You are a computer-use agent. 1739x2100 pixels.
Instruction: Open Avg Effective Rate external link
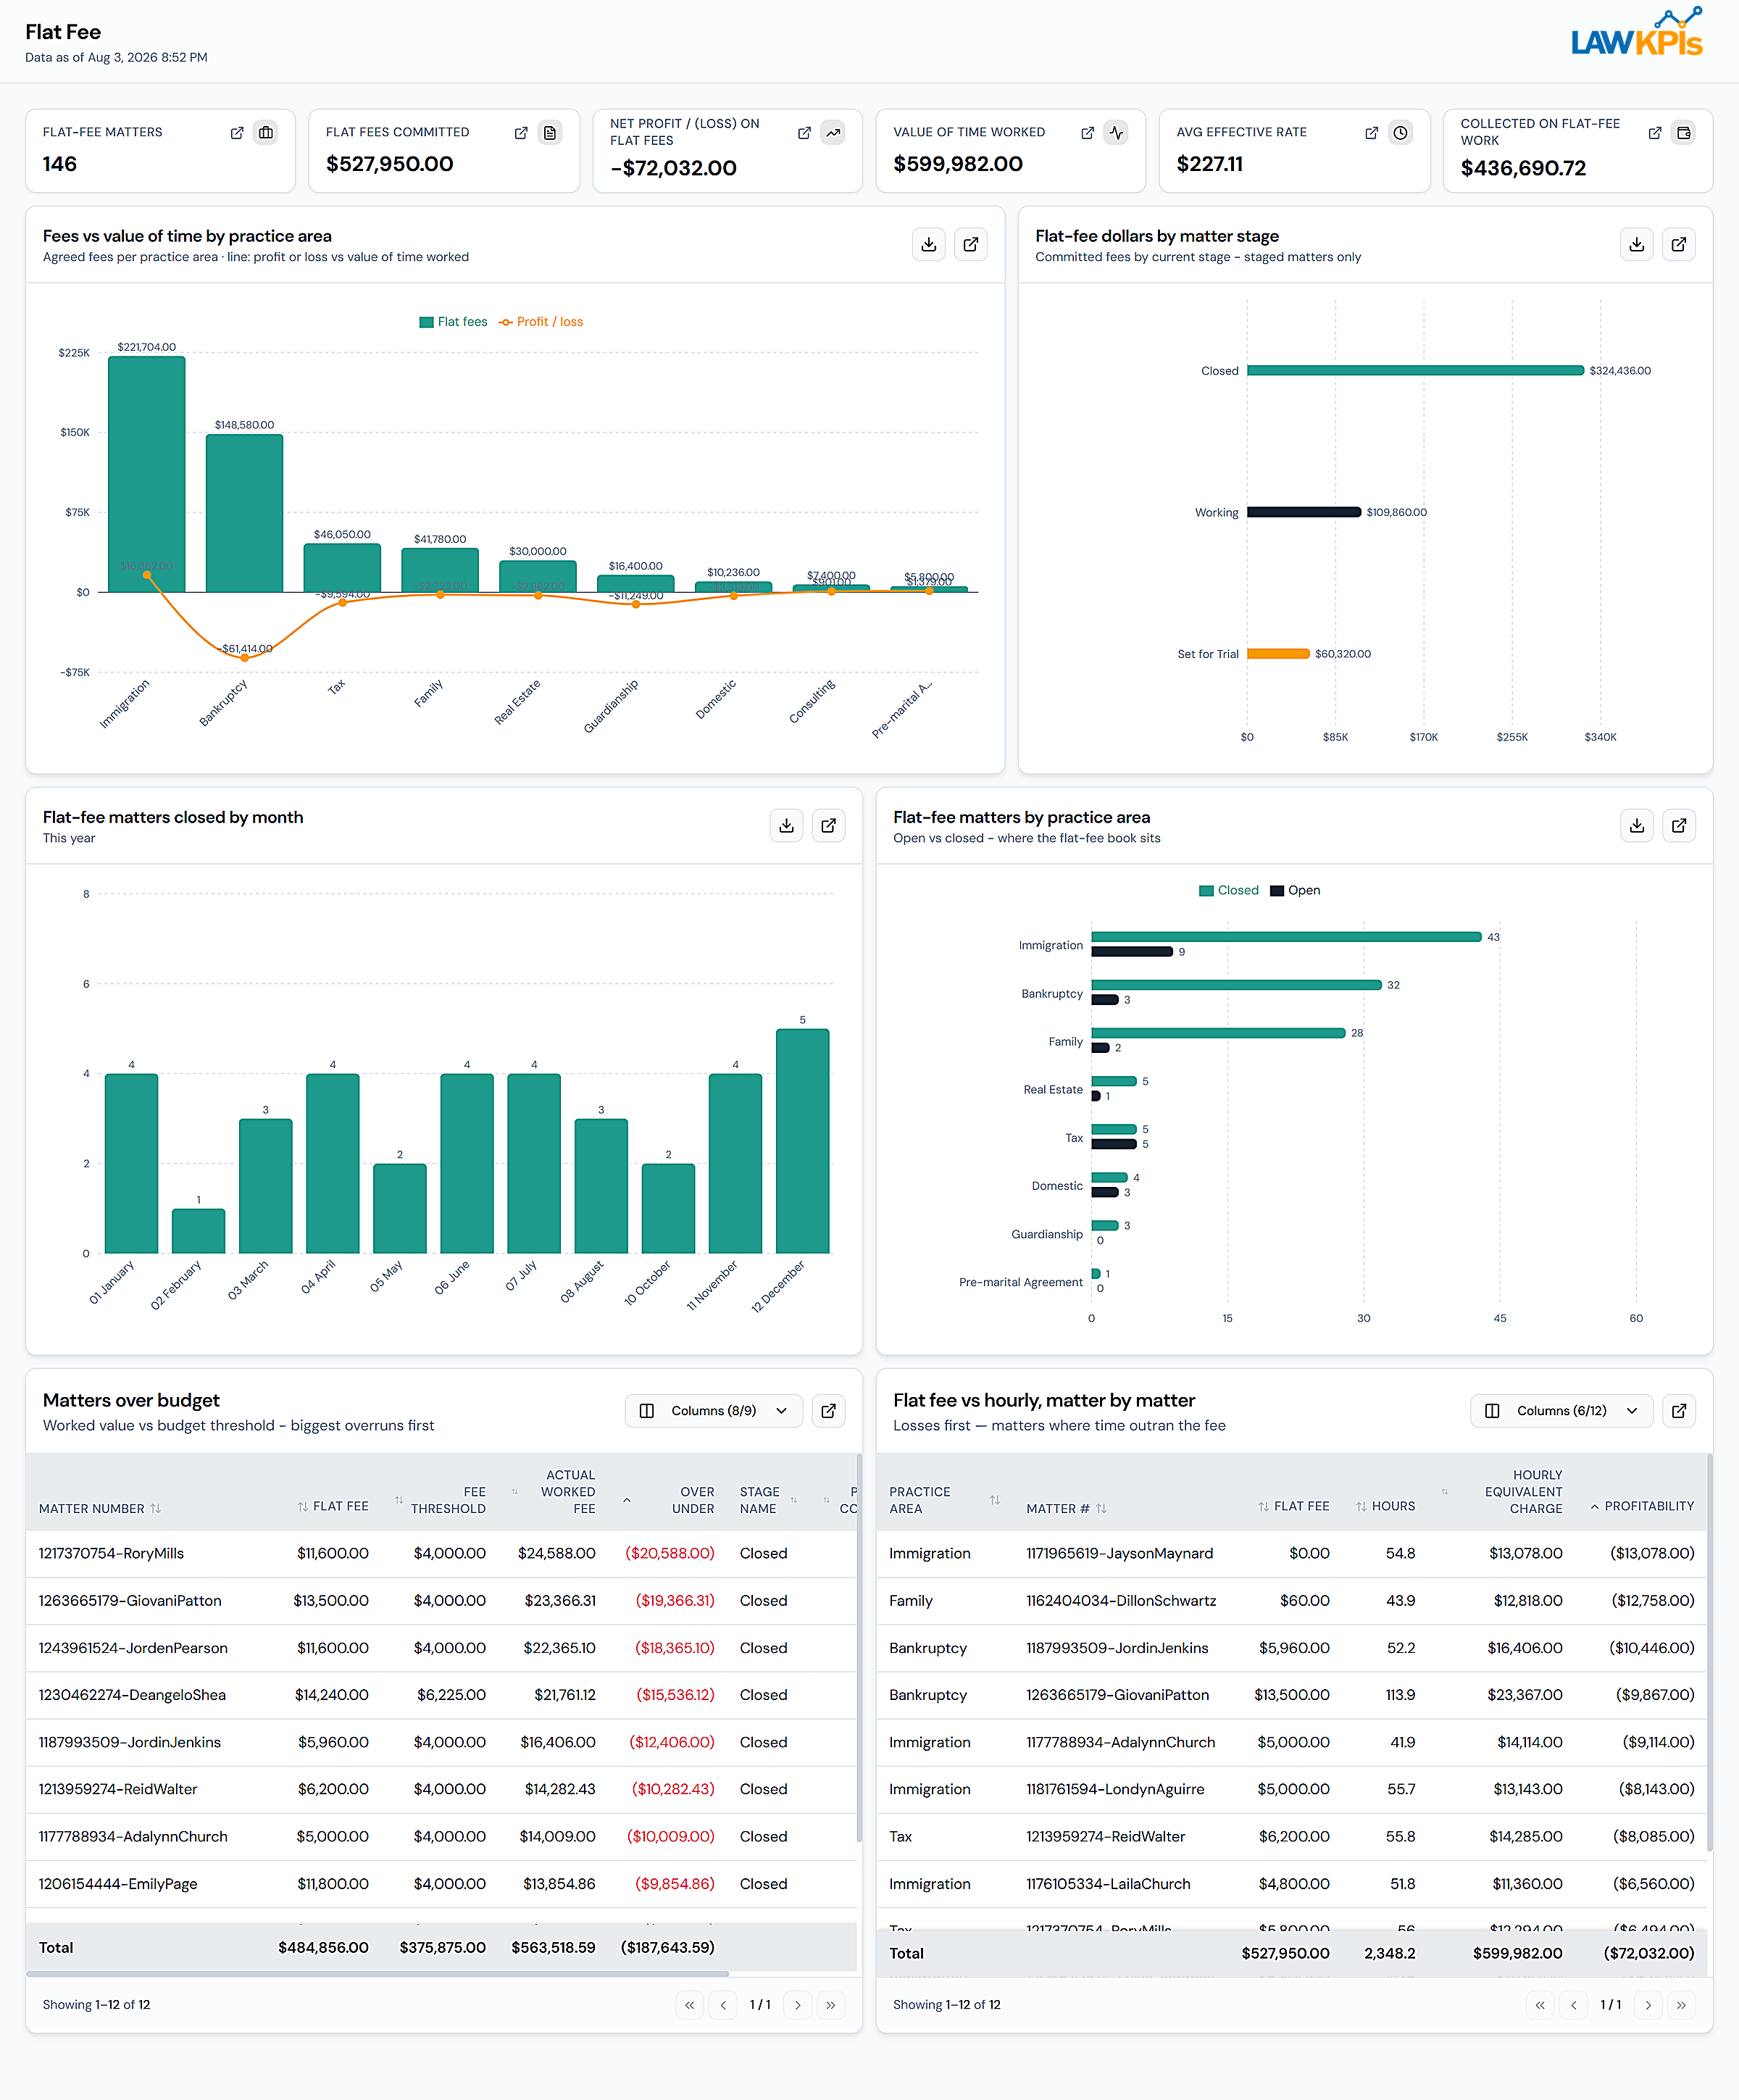click(x=1371, y=133)
